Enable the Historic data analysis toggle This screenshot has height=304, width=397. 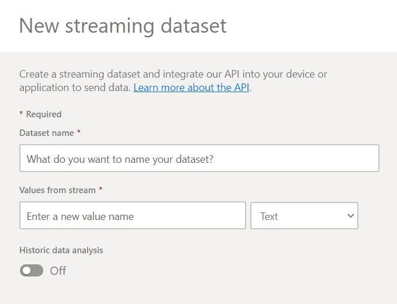(32, 271)
